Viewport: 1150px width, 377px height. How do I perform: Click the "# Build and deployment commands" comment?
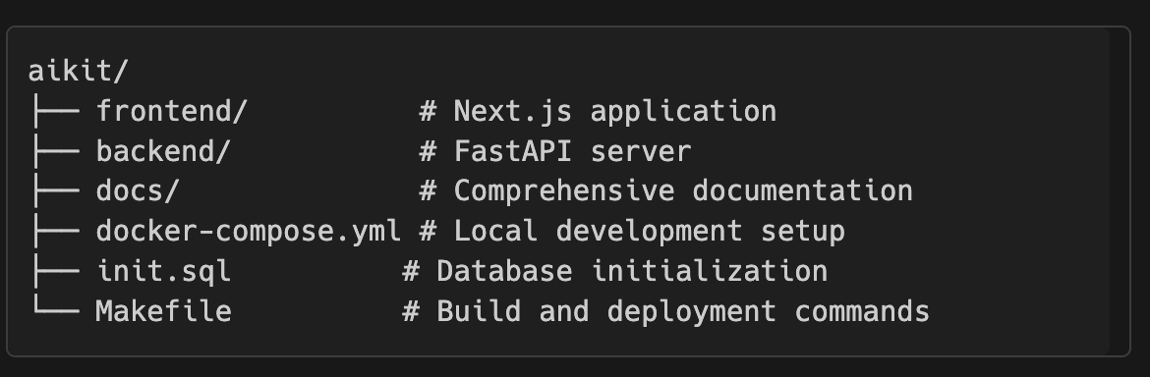point(666,311)
